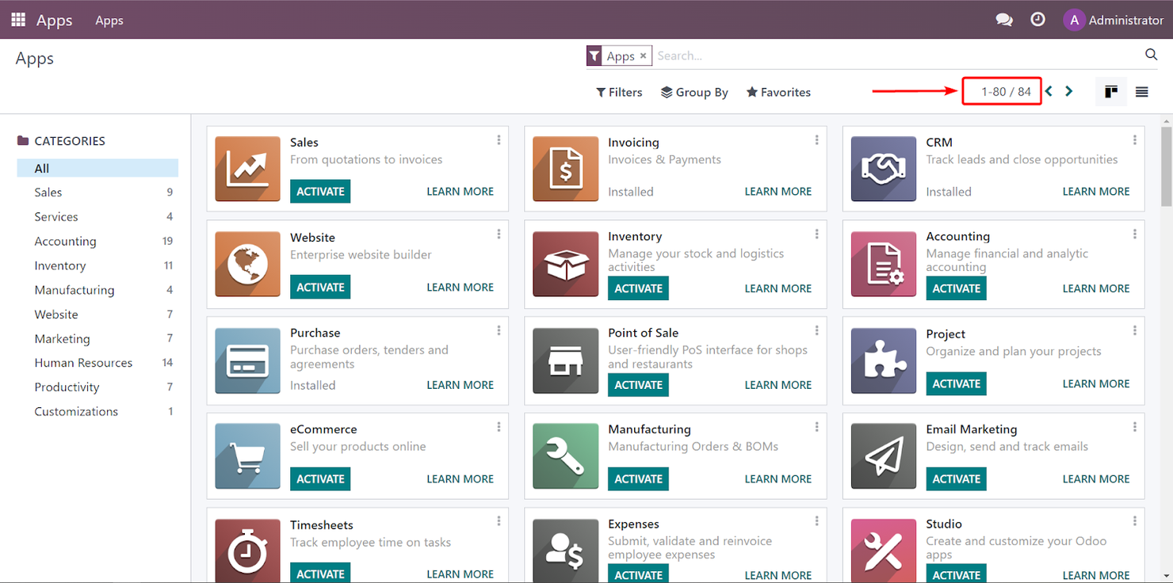Select the Sales category

pyautogui.click(x=97, y=192)
